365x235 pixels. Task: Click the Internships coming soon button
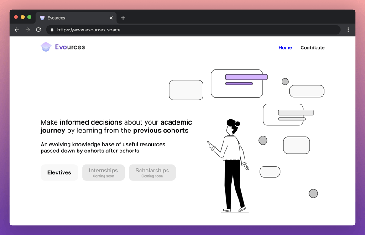coord(103,172)
